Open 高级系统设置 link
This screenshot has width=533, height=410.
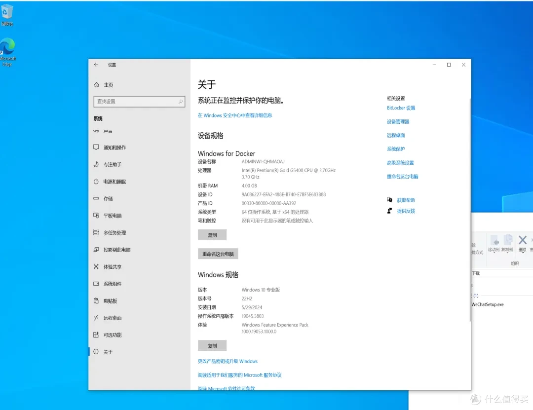400,162
